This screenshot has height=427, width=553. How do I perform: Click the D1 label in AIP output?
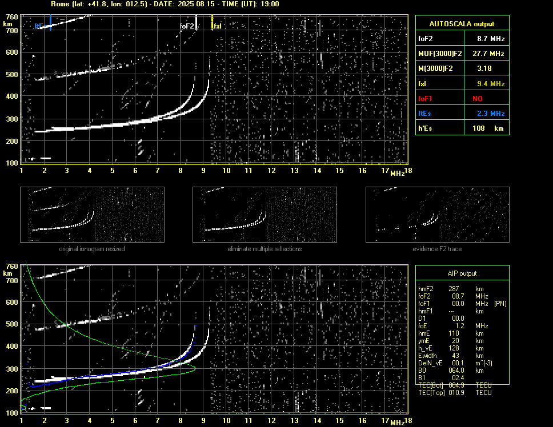click(x=422, y=319)
